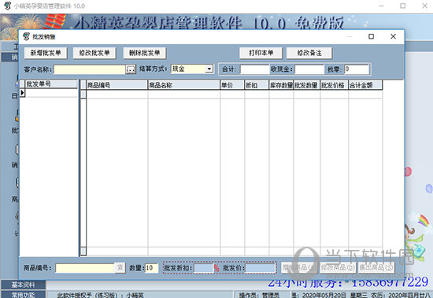The width and height of the screenshot is (433, 298).
Task: Focus the bottom 商品编号 input field
Action: (85, 268)
